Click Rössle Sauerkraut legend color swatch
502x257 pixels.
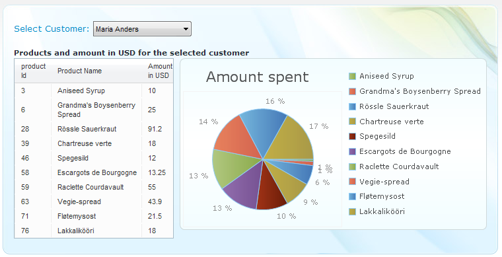pyautogui.click(x=352, y=106)
